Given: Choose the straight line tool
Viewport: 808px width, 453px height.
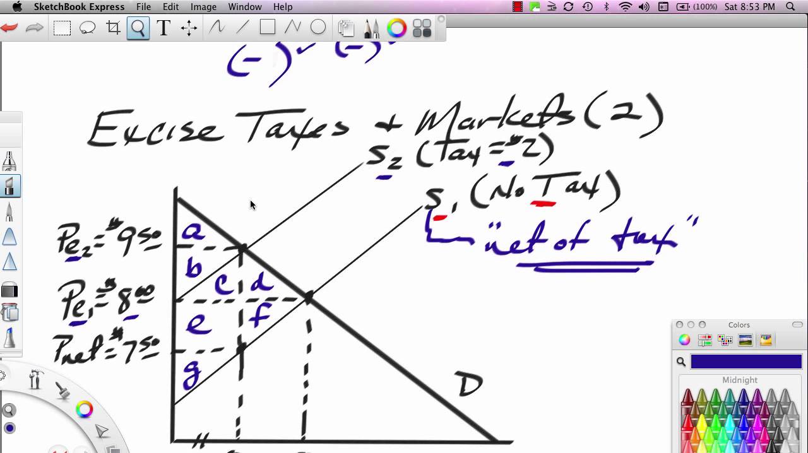Looking at the screenshot, I should pos(242,27).
